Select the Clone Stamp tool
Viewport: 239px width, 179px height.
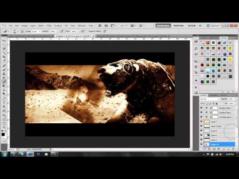(4, 74)
